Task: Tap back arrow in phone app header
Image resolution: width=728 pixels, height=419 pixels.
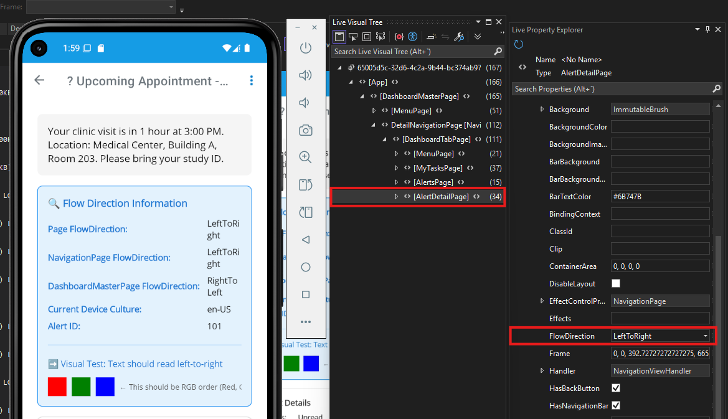Action: [39, 80]
